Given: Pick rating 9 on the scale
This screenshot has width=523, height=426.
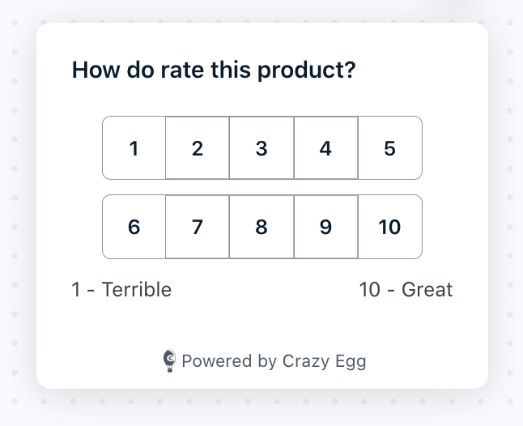Looking at the screenshot, I should point(326,227).
